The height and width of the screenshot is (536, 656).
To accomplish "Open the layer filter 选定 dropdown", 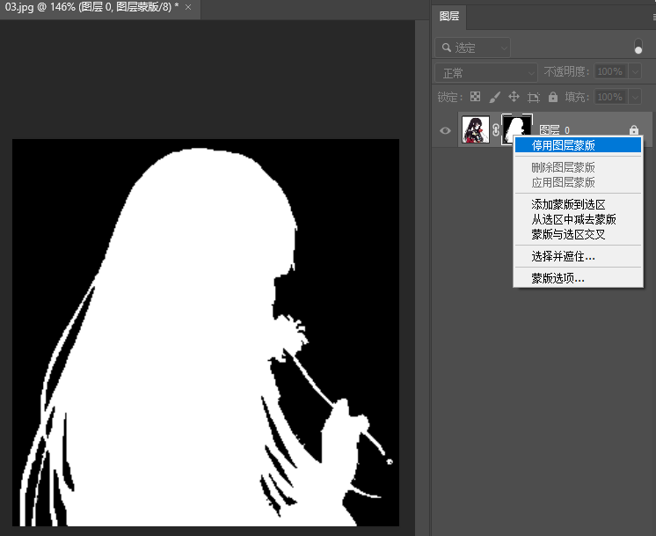I will pos(473,48).
